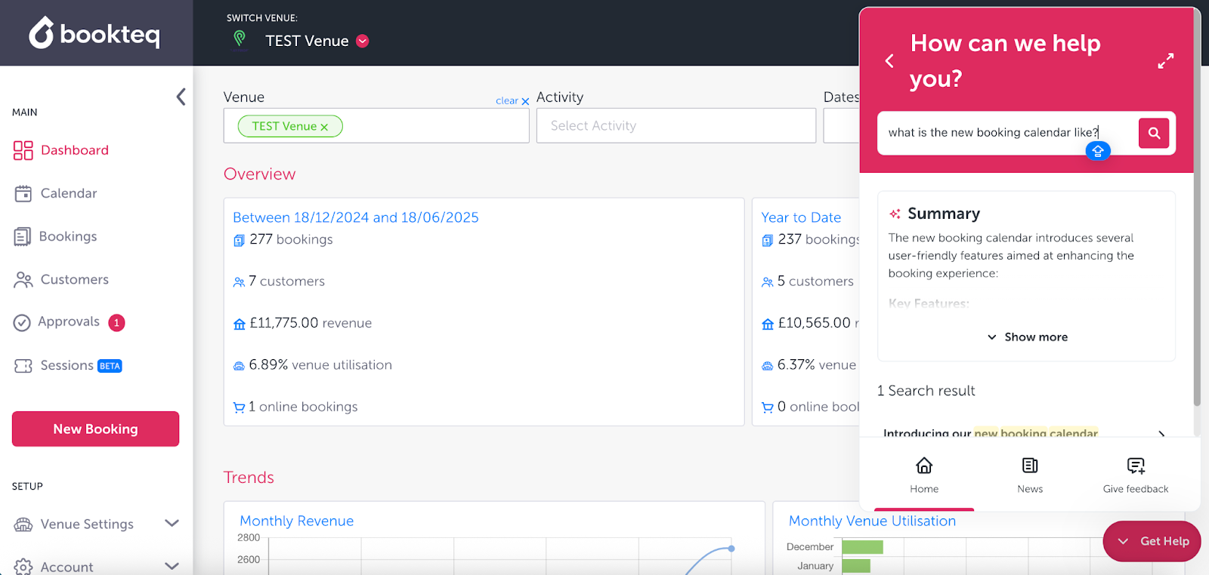Go to the Calendar menu item

click(x=69, y=193)
